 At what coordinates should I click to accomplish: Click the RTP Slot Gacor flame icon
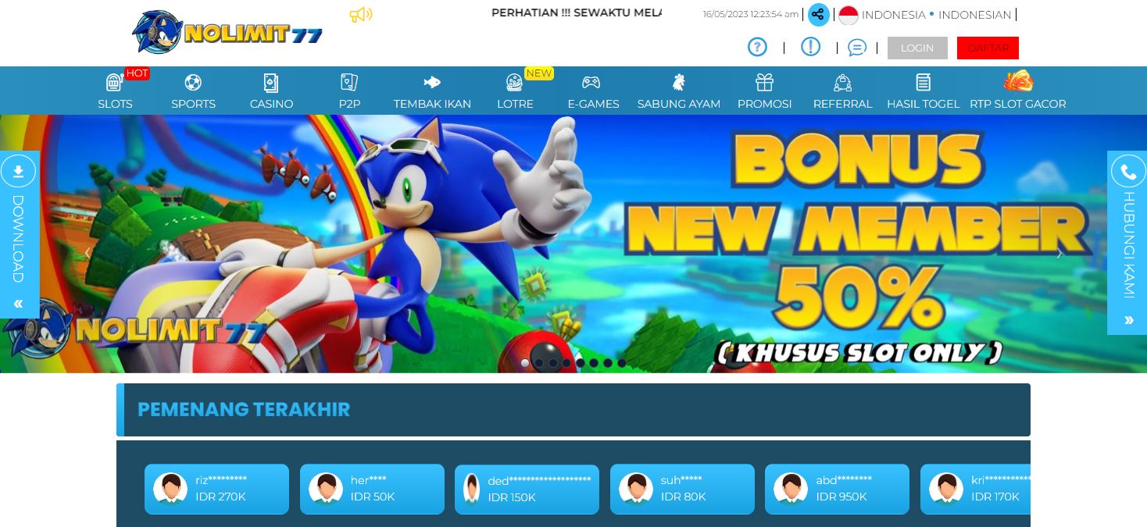point(1018,80)
